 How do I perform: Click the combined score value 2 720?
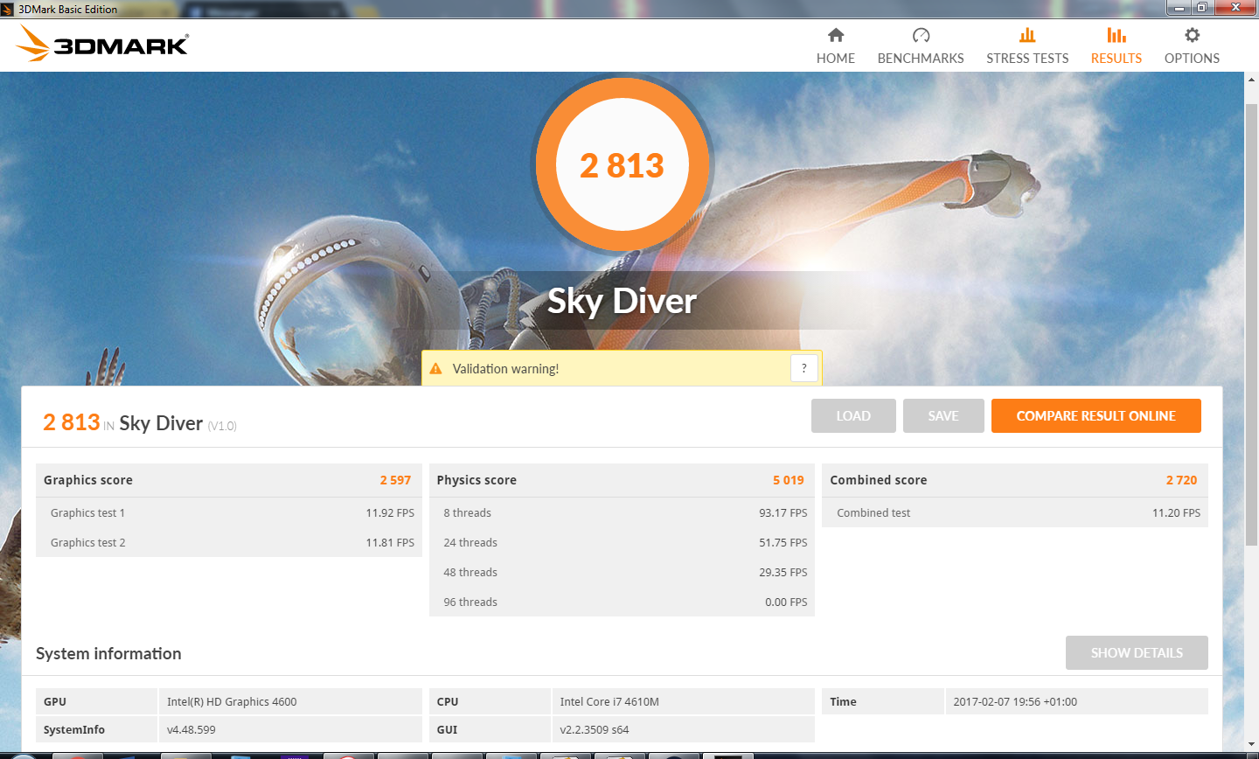coord(1181,480)
